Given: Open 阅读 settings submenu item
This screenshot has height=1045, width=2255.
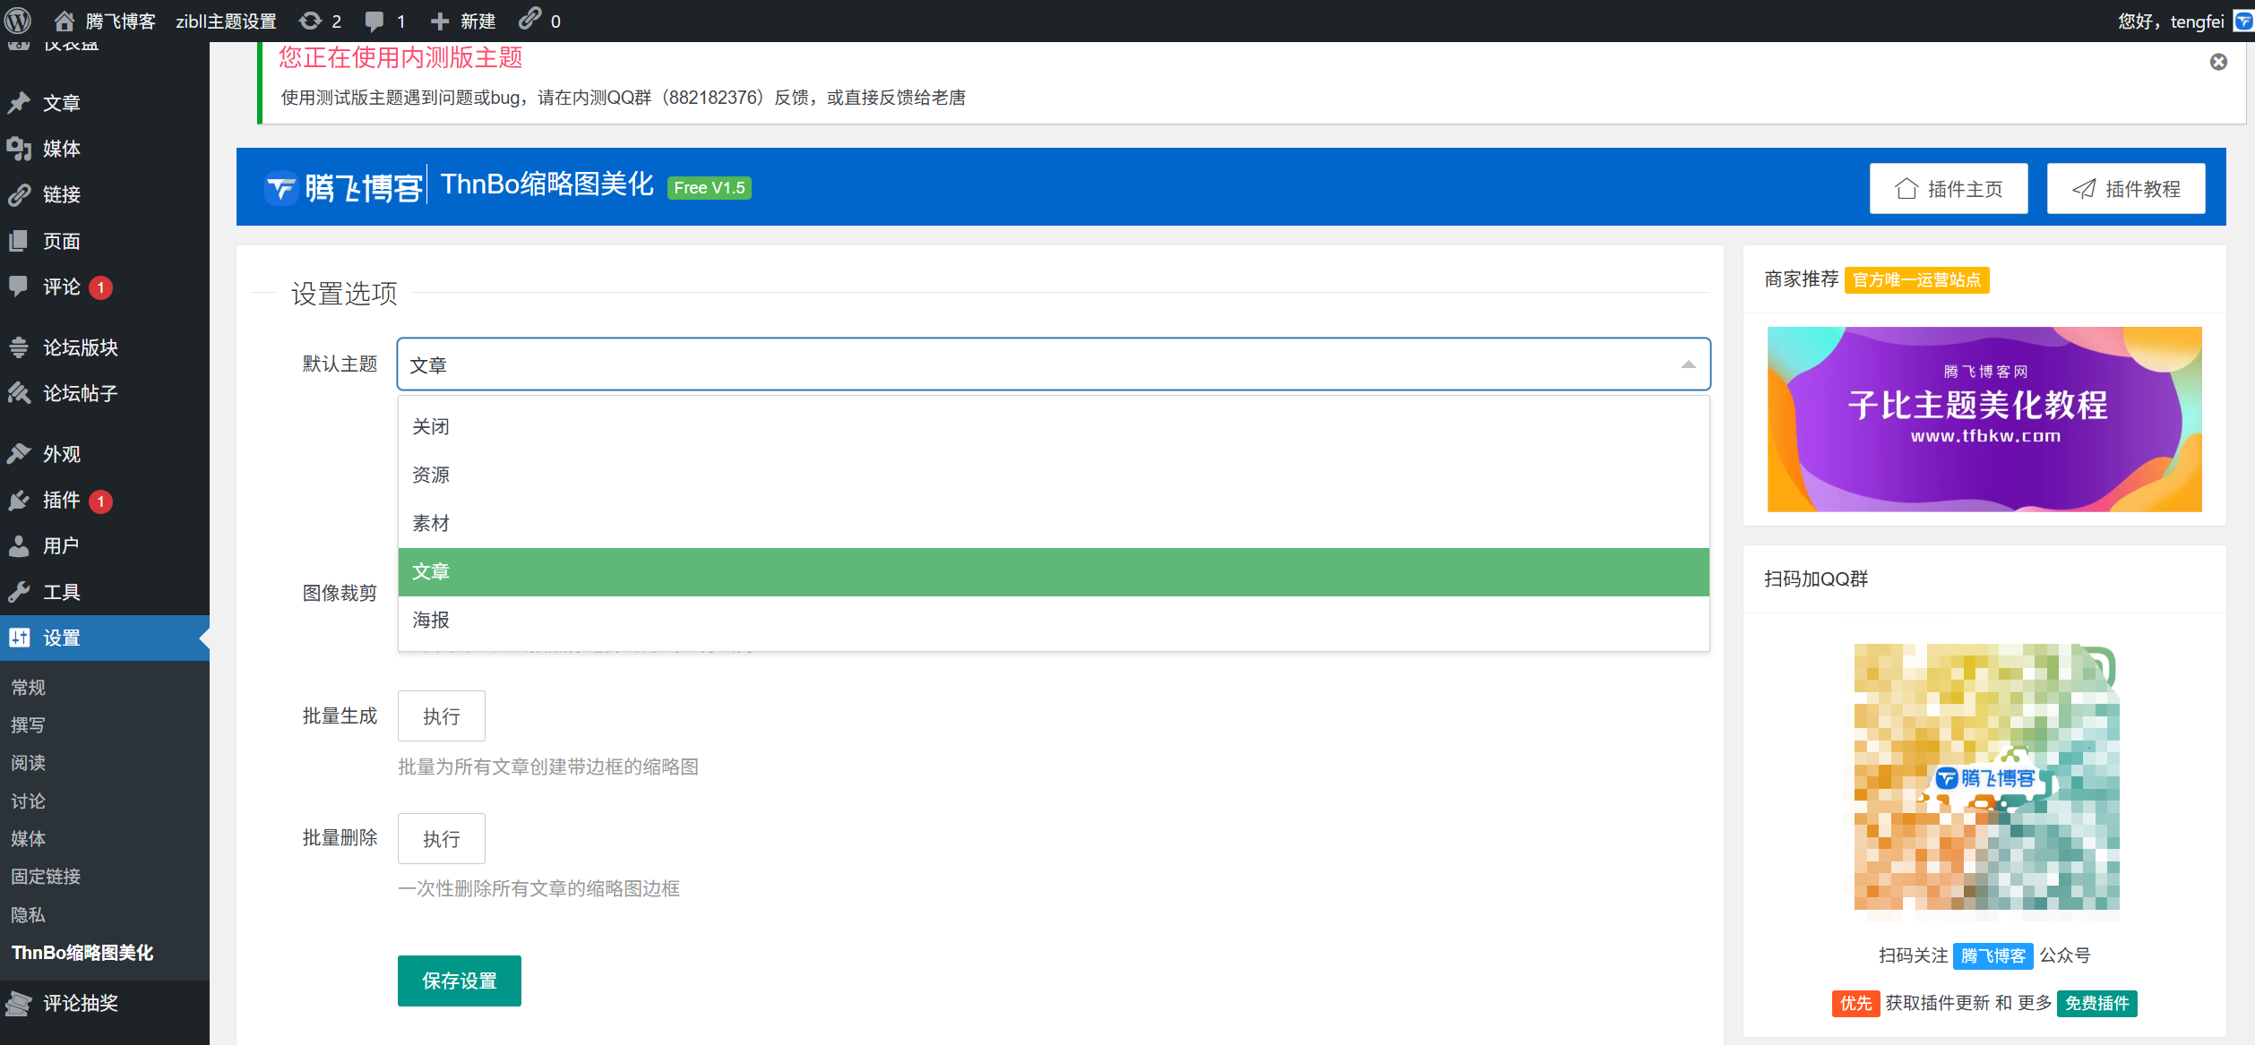Looking at the screenshot, I should click(x=28, y=763).
